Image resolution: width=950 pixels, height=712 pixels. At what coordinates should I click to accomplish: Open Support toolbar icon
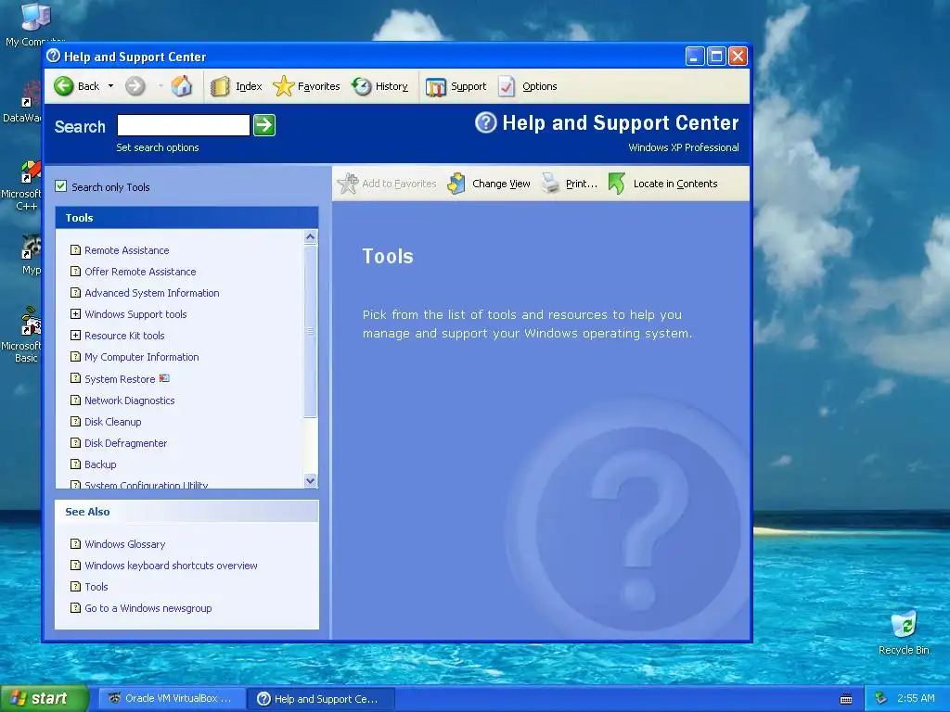tap(436, 87)
